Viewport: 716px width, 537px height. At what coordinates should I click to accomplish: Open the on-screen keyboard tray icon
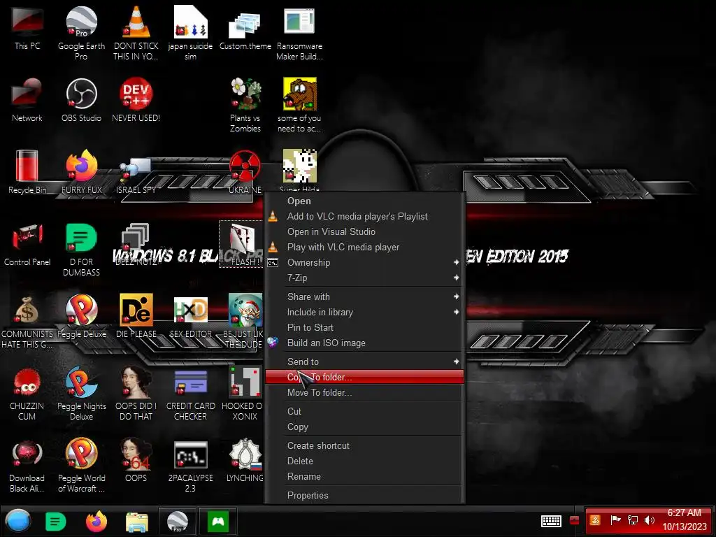coord(551,521)
